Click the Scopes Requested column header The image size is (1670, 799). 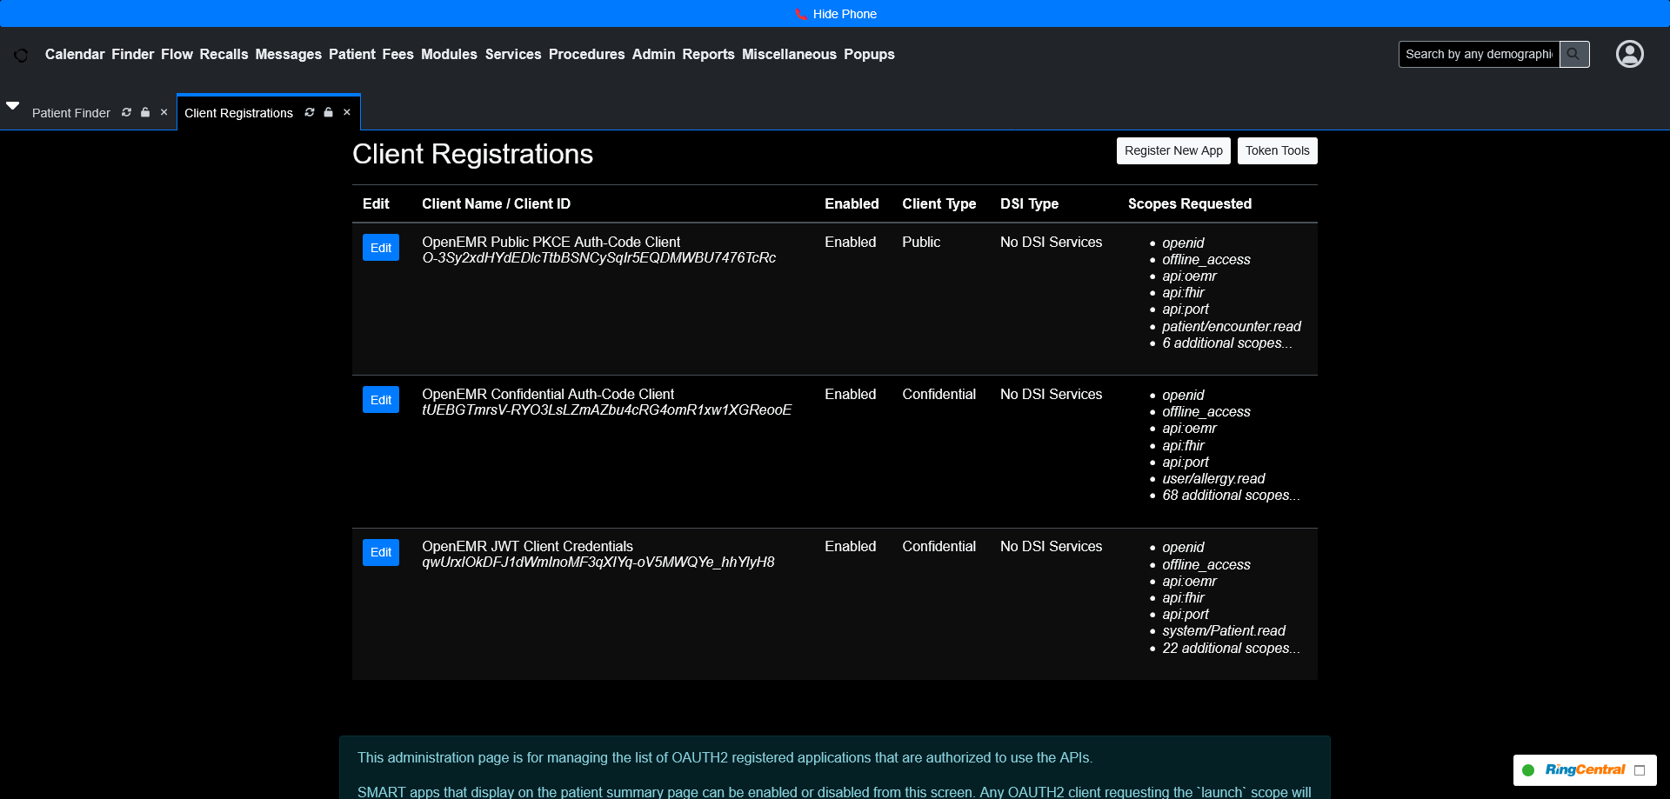coord(1189,203)
